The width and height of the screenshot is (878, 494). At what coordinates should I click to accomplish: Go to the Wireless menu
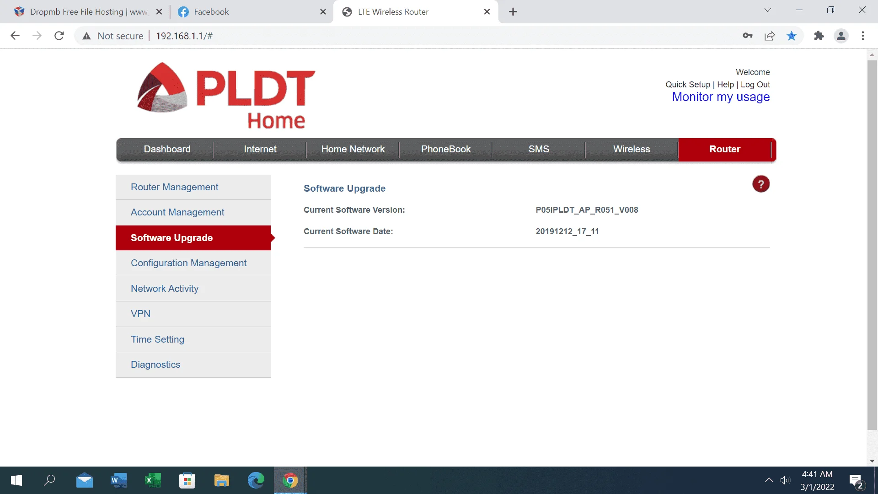632,149
